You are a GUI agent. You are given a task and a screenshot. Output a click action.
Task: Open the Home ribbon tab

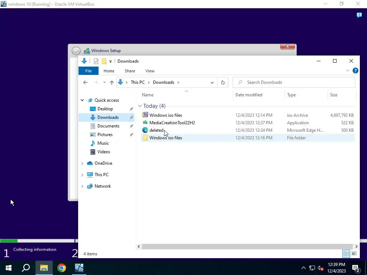[x=109, y=71]
